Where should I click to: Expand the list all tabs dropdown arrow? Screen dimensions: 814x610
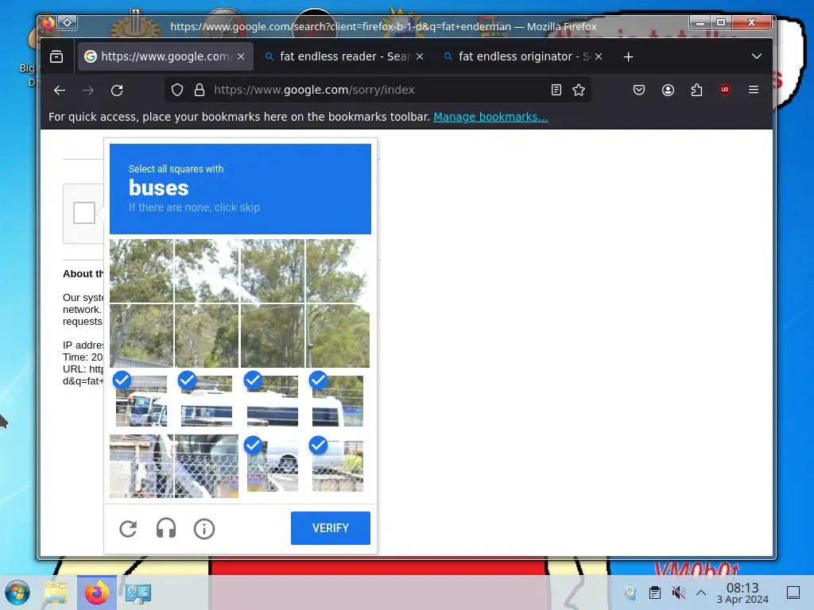tap(757, 56)
